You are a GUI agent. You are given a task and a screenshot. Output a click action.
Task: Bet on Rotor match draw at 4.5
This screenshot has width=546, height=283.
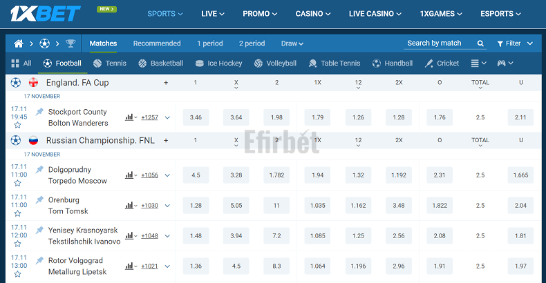click(x=236, y=266)
